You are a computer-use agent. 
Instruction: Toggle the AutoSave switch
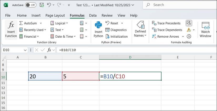(x=31, y=5)
